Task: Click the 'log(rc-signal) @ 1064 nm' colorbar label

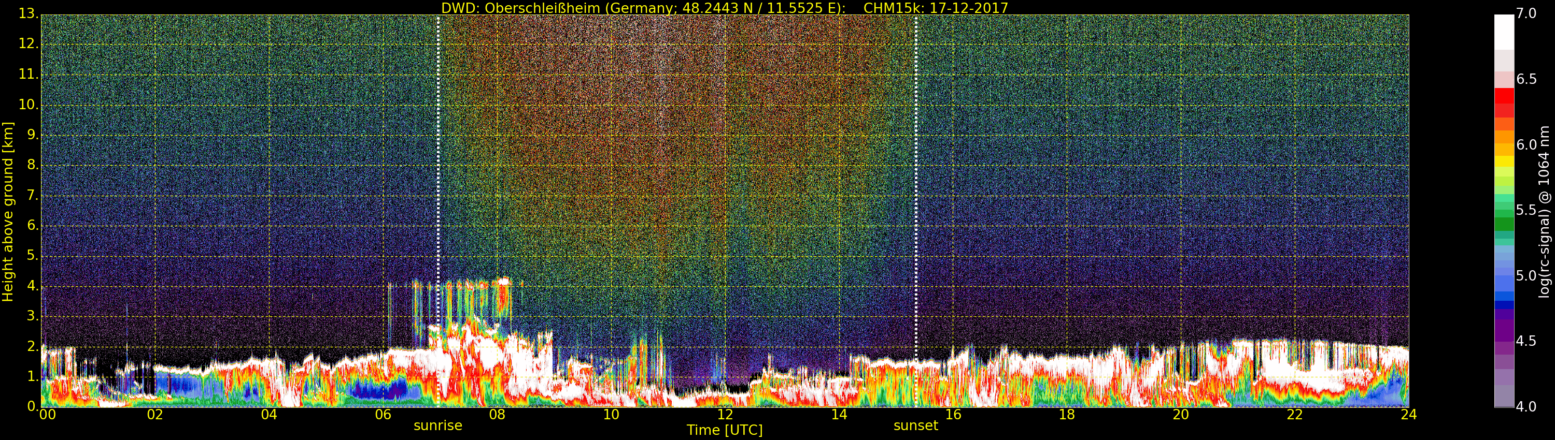Action: [1544, 211]
